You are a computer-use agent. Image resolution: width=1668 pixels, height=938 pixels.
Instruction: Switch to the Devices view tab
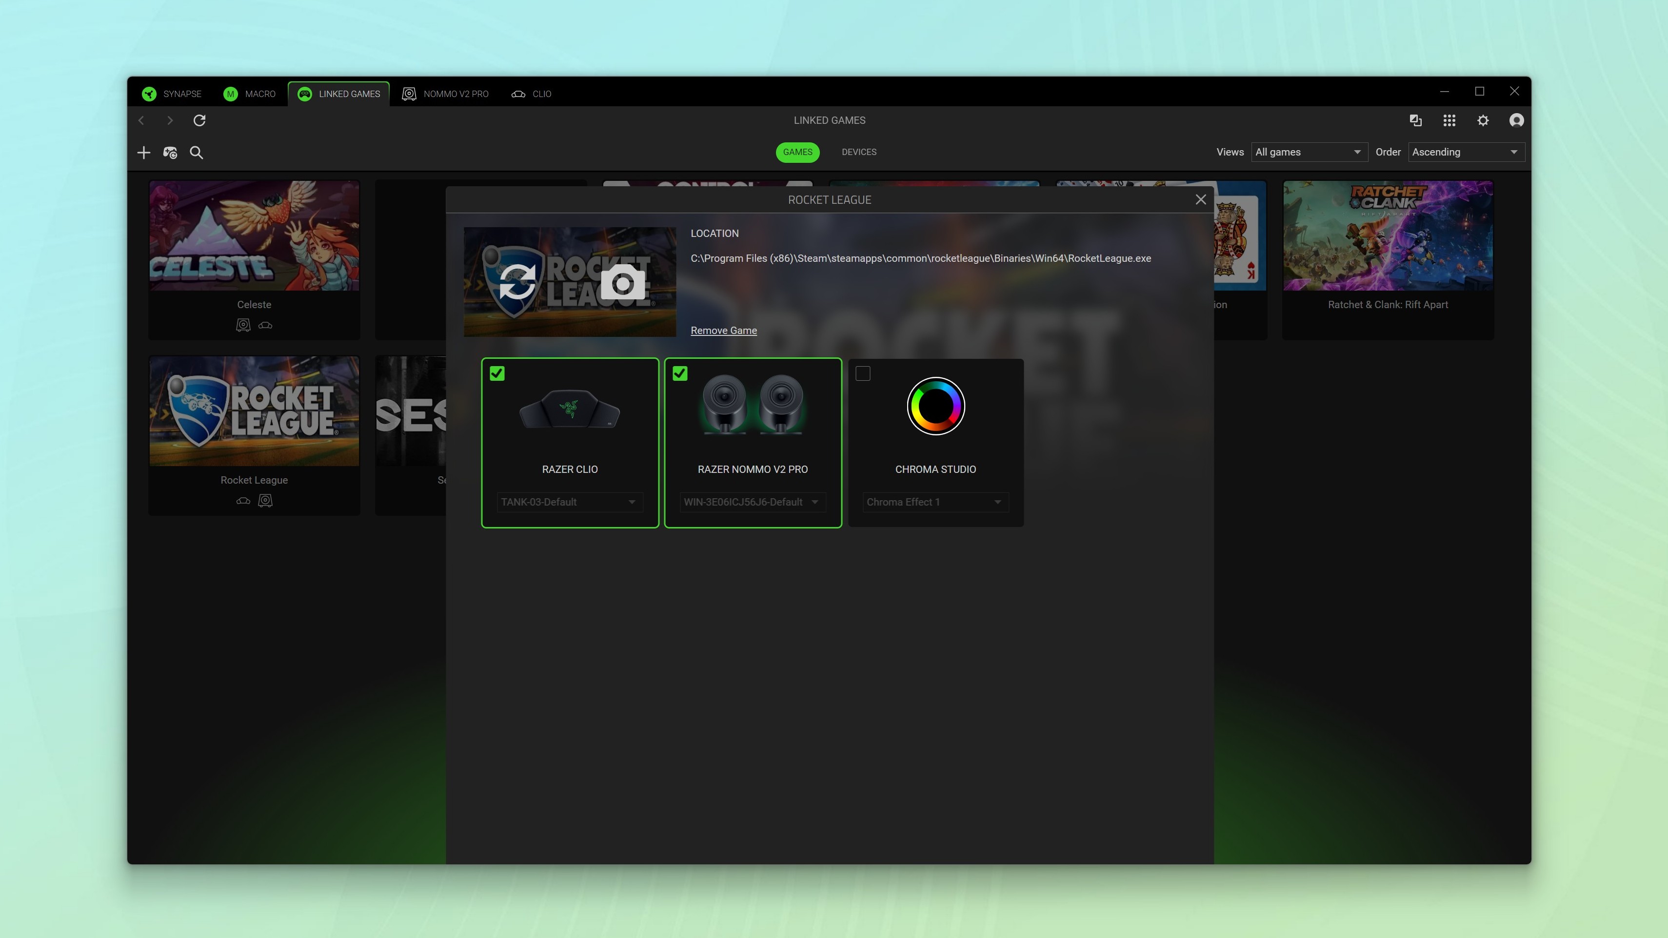coord(858,152)
